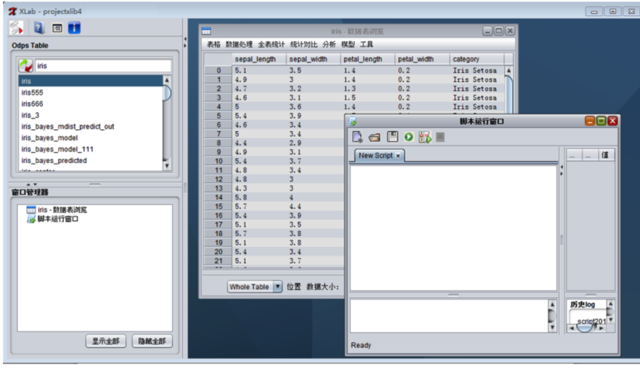Open the 分析 menu
The height and width of the screenshot is (369, 640).
329,45
